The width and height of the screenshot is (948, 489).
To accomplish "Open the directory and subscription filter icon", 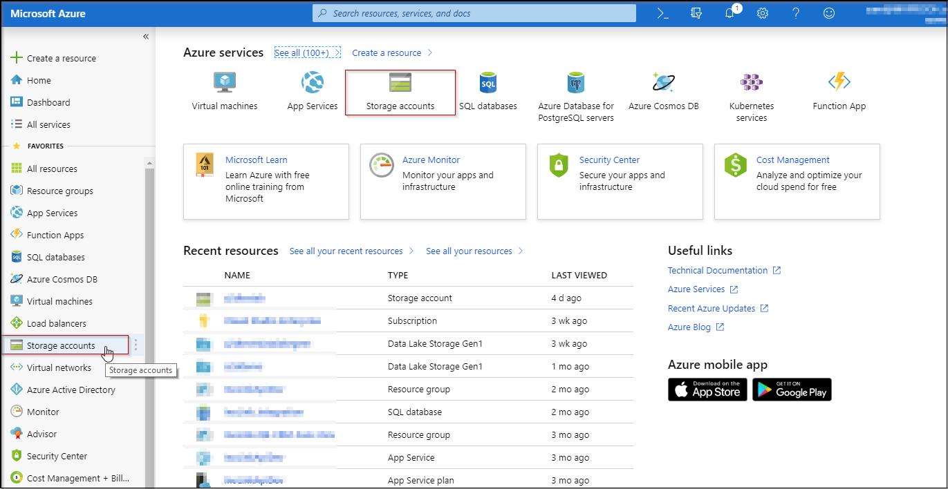I will pyautogui.click(x=696, y=13).
